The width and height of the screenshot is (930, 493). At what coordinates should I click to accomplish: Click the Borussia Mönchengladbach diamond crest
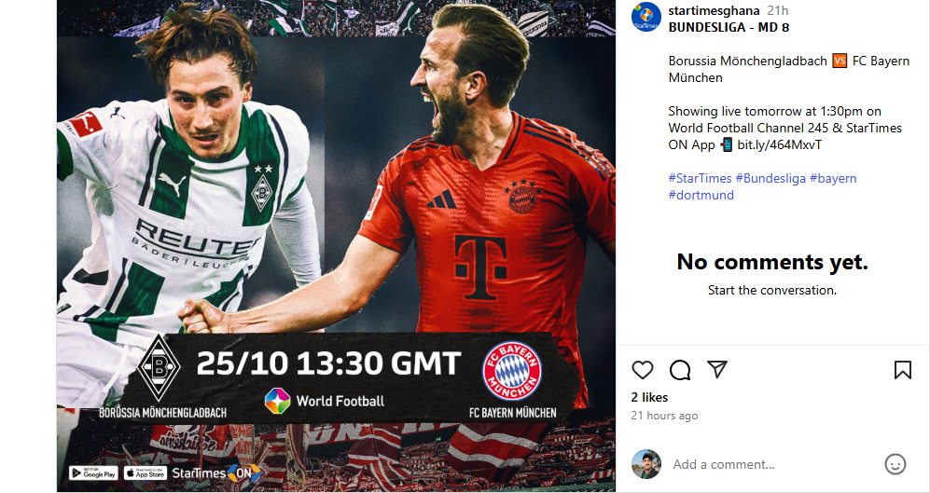point(159,368)
